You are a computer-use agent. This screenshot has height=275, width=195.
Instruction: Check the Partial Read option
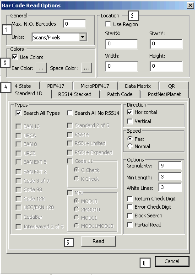[130, 225]
